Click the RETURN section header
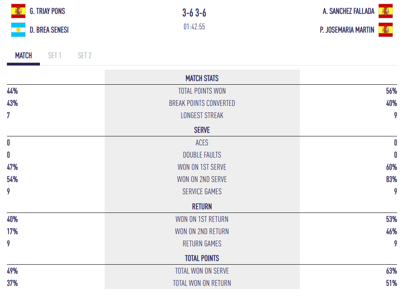Screen dimensions: 404x296 (202, 206)
